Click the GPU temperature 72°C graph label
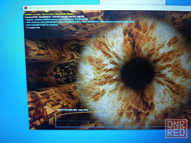The width and height of the screenshot is (191, 143). click(x=73, y=110)
